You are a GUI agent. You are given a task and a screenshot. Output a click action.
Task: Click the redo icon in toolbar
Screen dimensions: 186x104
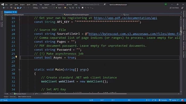click(x=28, y=8)
